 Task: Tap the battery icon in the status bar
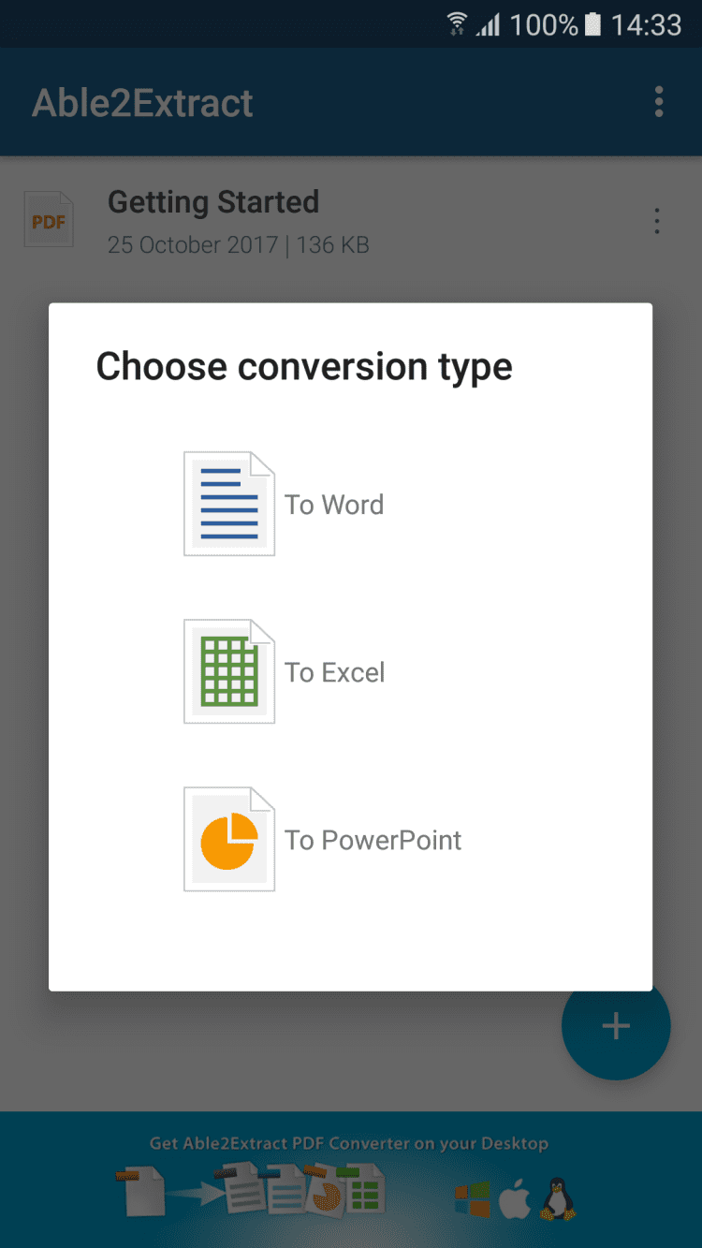point(592,24)
